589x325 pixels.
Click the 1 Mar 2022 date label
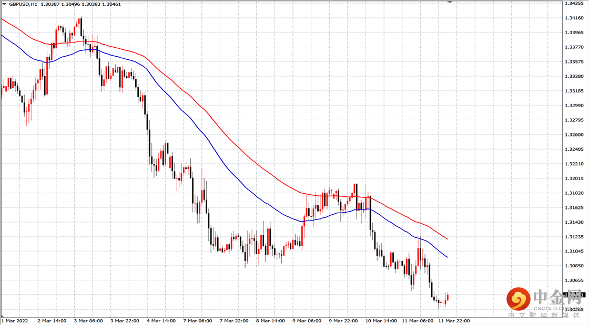coord(15,321)
